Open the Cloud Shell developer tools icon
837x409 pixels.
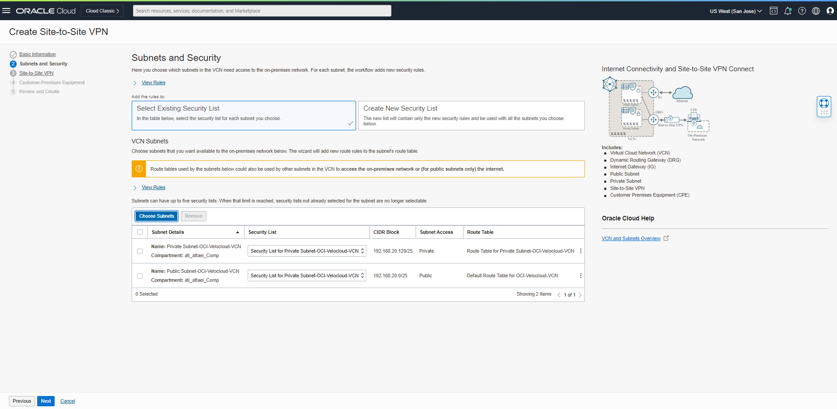tap(773, 11)
